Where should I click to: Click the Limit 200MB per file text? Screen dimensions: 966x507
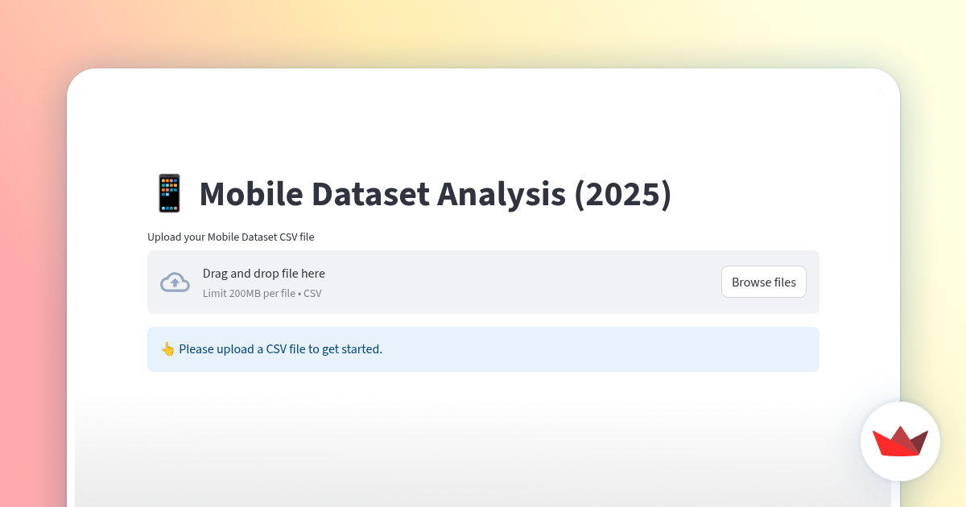[x=250, y=293]
